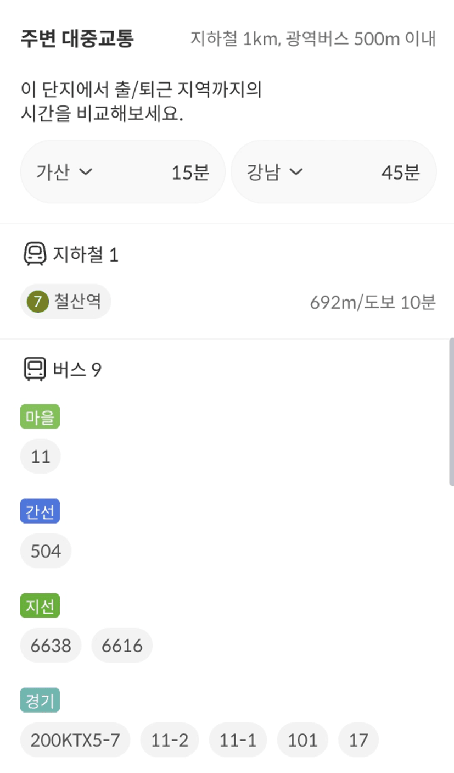Click the bus icon beside 버스 9
The height and width of the screenshot is (773, 454).
tap(35, 369)
